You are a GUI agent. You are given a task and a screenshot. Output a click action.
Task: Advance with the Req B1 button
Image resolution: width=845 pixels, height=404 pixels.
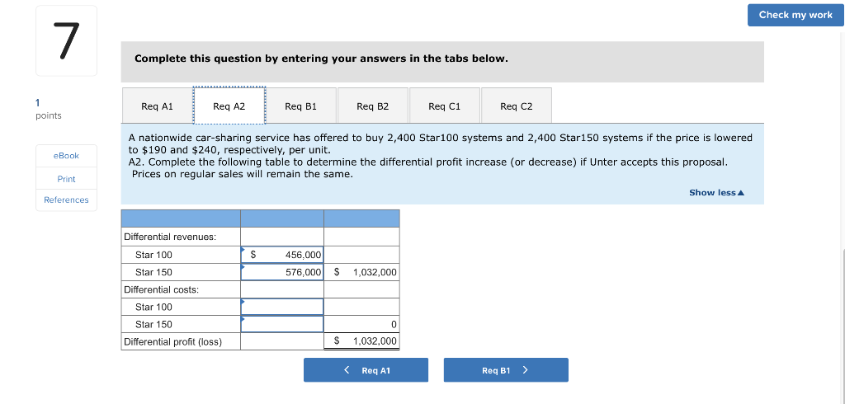coord(506,370)
